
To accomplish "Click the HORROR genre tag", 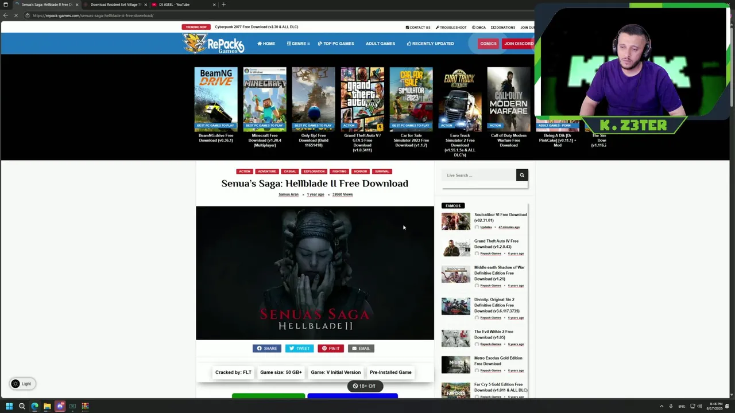I will point(360,172).
